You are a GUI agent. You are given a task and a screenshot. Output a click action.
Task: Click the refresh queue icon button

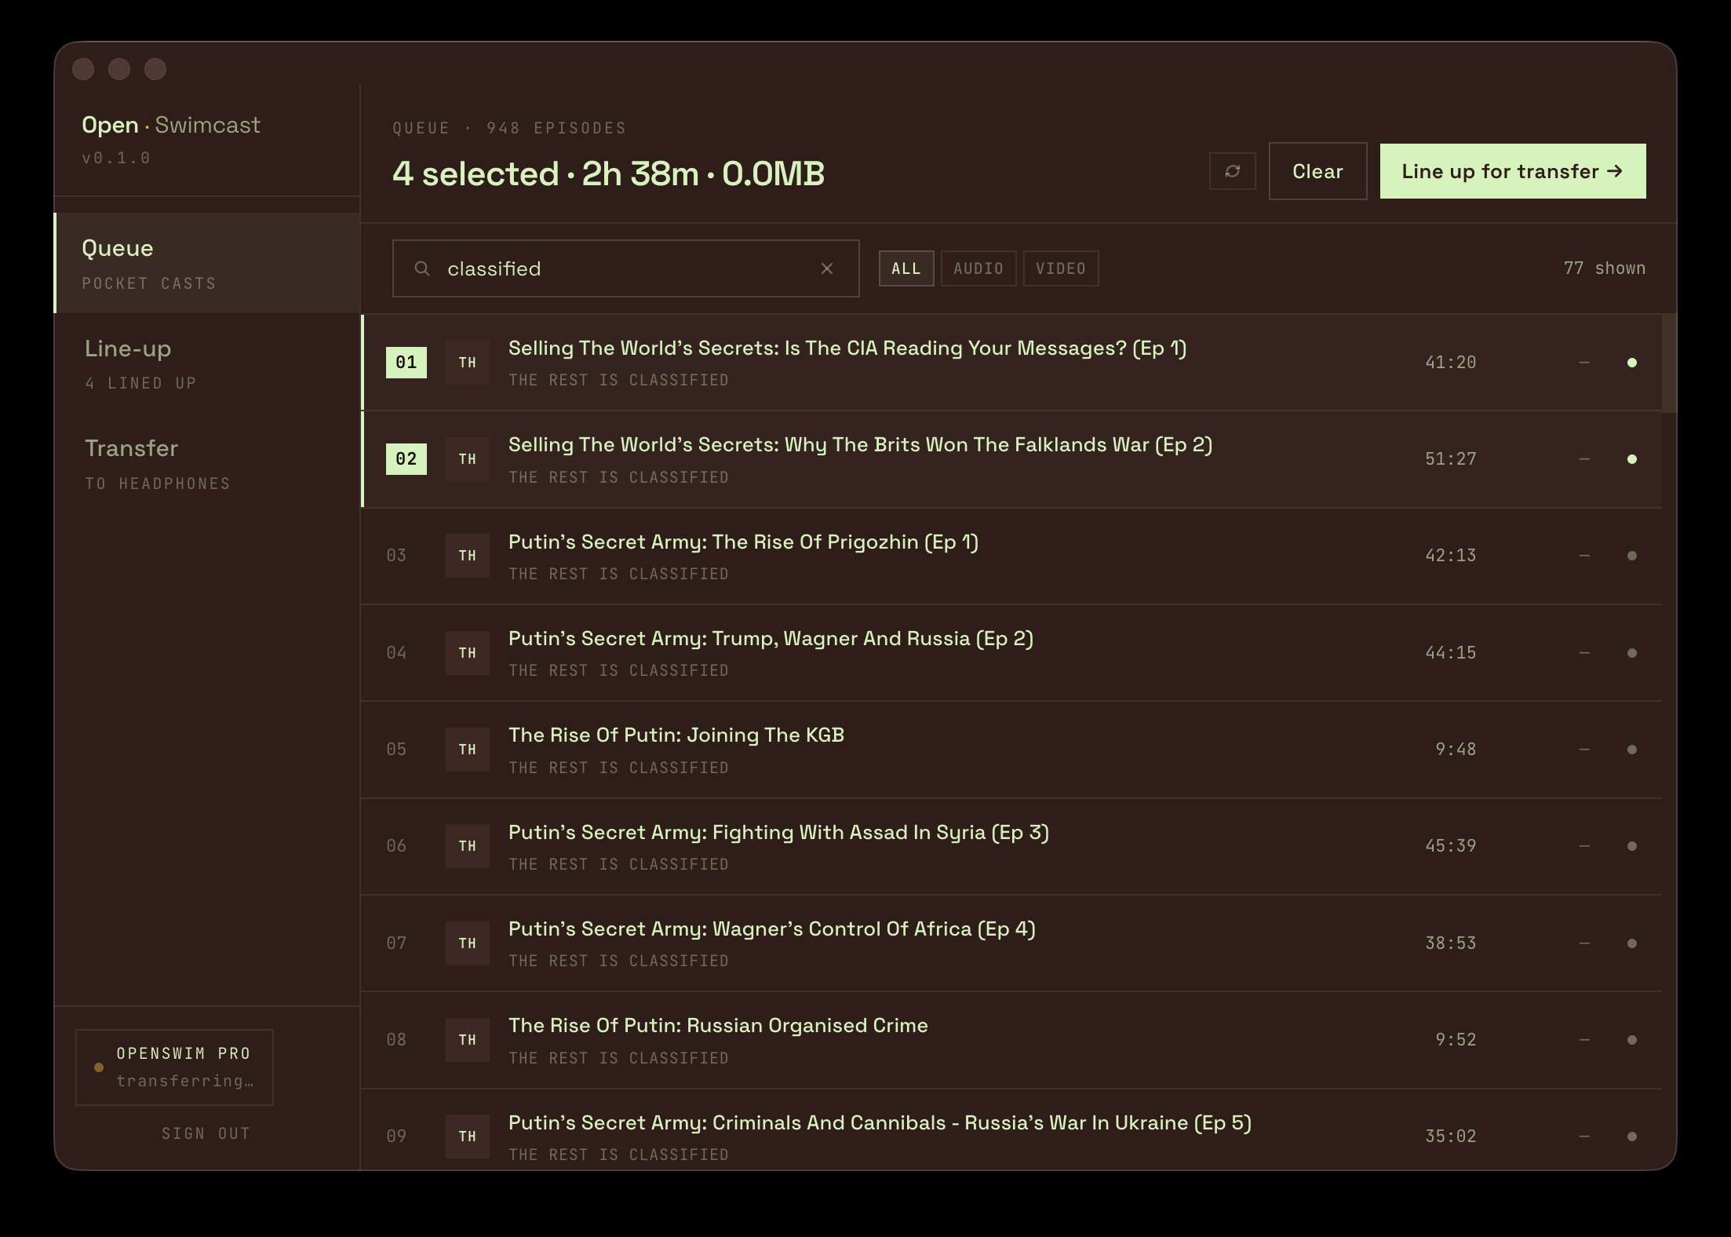point(1232,171)
